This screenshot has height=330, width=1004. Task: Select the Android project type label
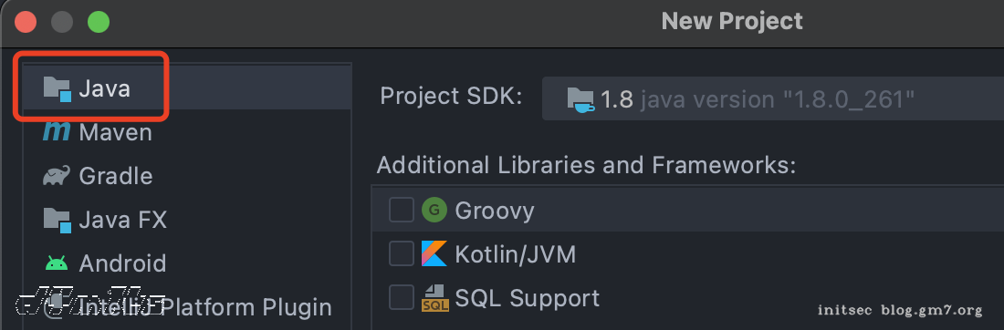tap(122, 263)
